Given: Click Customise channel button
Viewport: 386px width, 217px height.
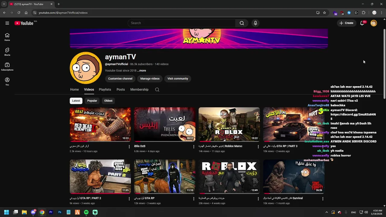Looking at the screenshot, I should 120,79.
